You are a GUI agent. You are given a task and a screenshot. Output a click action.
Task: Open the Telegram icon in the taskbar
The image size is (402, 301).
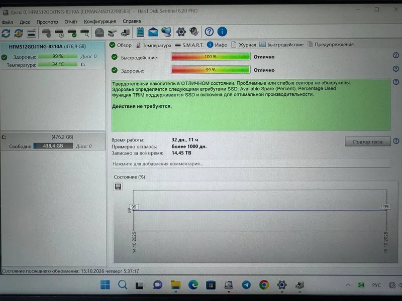(246, 284)
